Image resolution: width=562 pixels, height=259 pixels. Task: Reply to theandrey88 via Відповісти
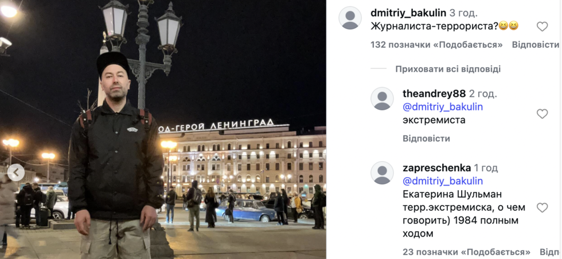pos(426,139)
